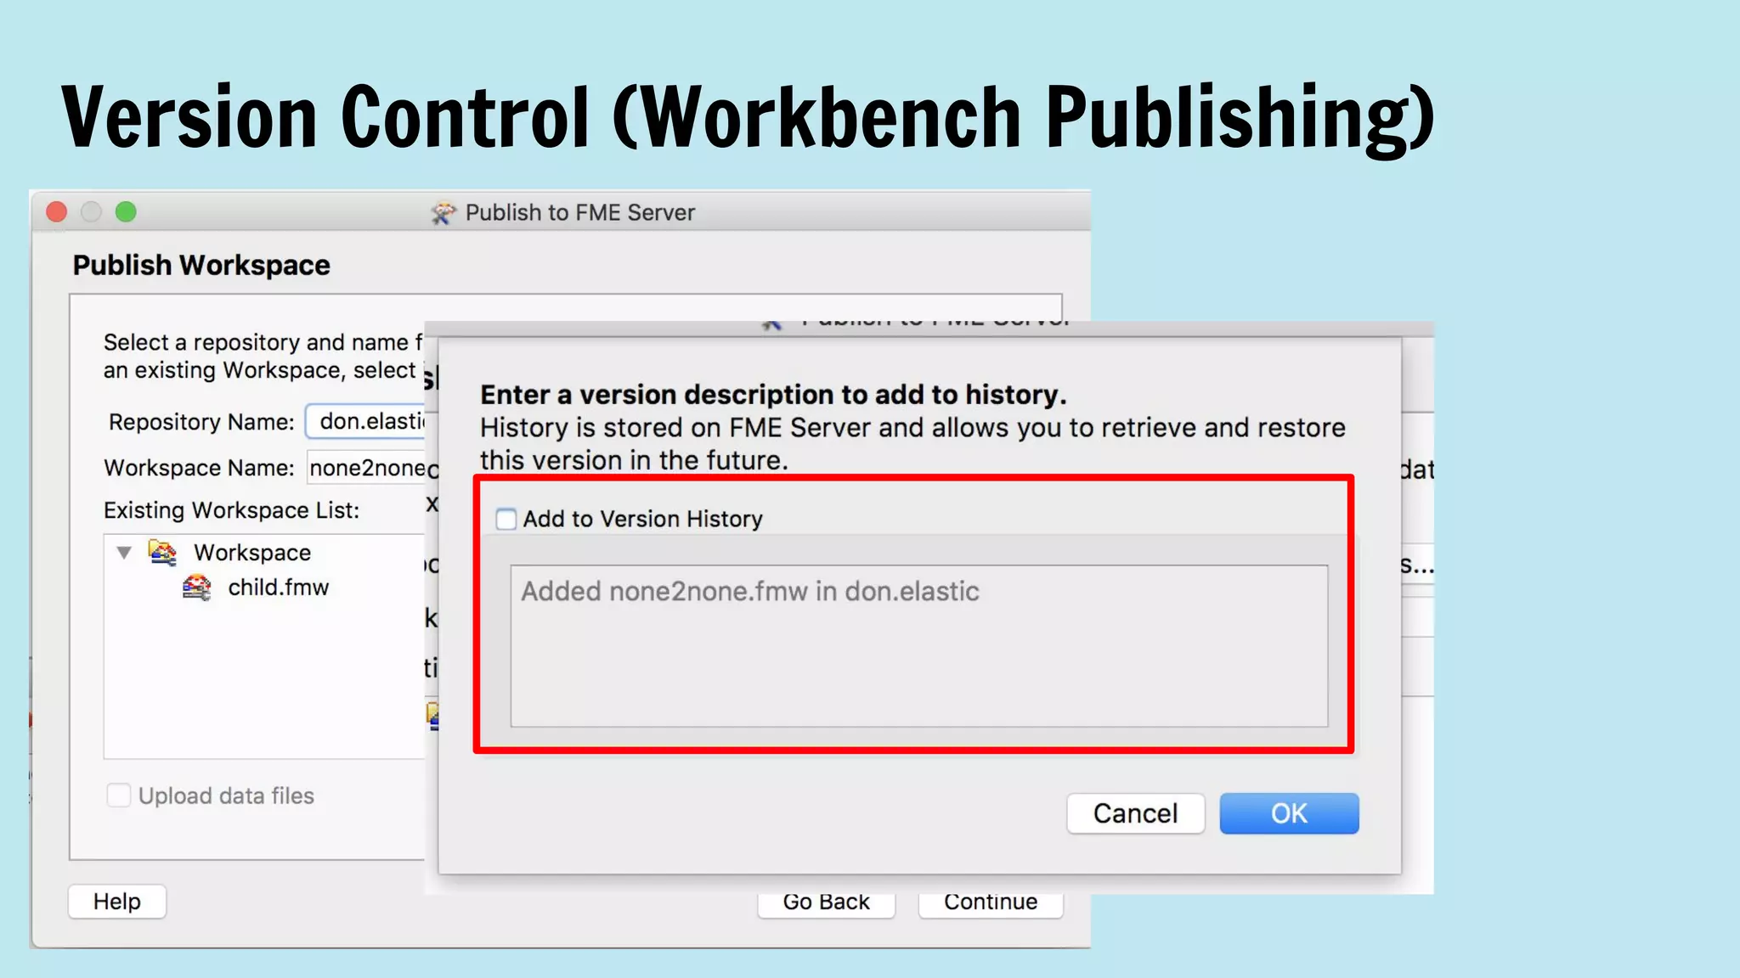This screenshot has width=1740, height=978.
Task: Click Go Back in the Publish Workspace window
Action: pos(826,904)
